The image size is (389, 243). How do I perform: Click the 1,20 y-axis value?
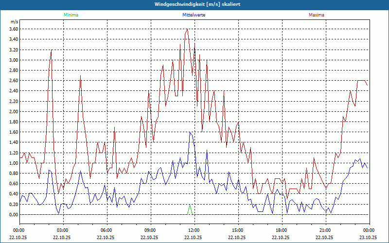coord(14,153)
